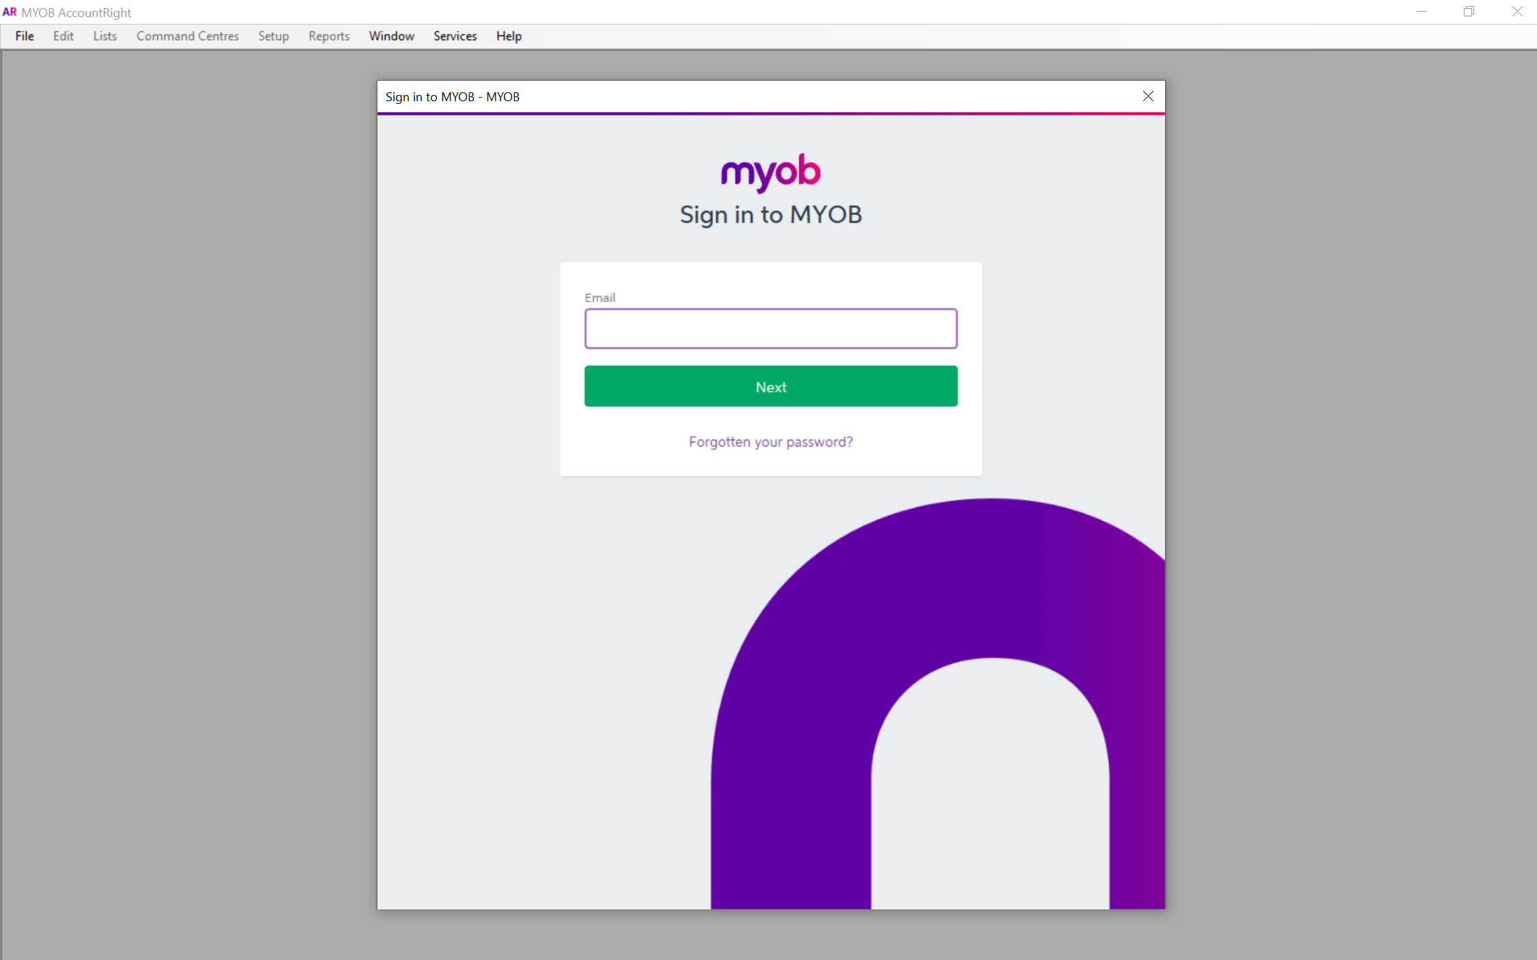This screenshot has height=960, width=1537.
Task: Restore down the main application window
Action: coord(1469,12)
